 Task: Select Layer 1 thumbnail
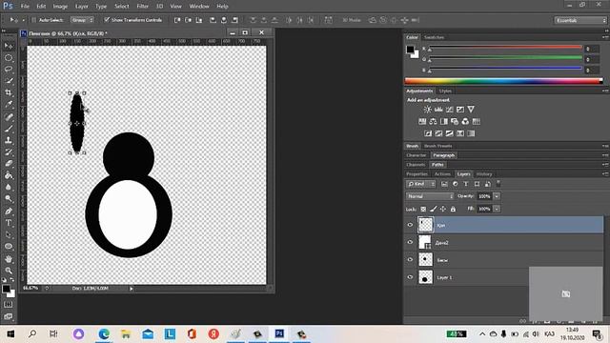(425, 277)
